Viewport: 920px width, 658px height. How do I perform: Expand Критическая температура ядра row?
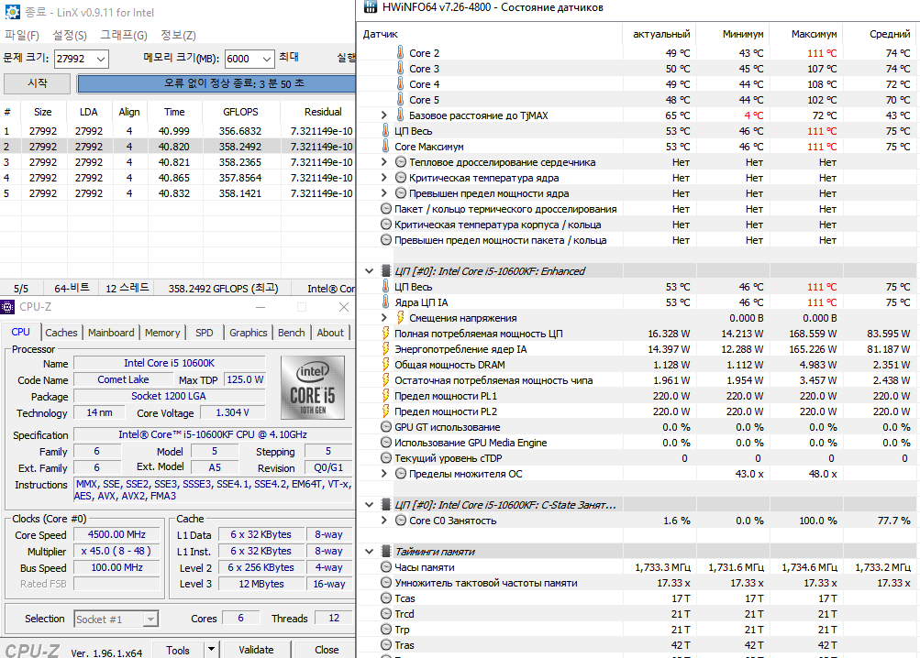coord(384,177)
